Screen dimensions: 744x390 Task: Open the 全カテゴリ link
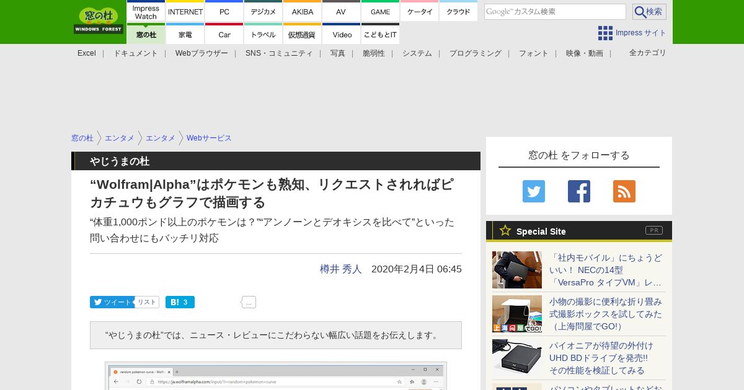coord(648,53)
